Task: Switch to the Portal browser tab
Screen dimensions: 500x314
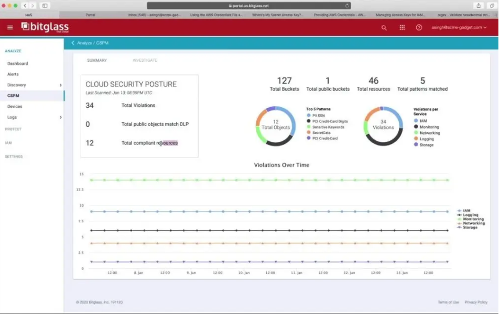Action: (90, 15)
